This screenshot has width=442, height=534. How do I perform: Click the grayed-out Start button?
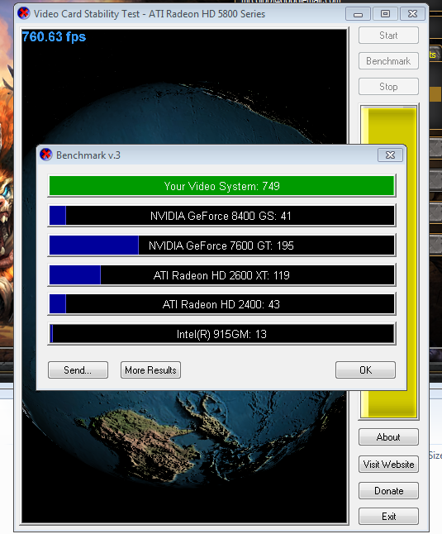coord(388,36)
